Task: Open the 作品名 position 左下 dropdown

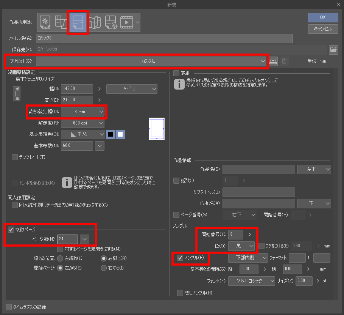Action: [314, 169]
